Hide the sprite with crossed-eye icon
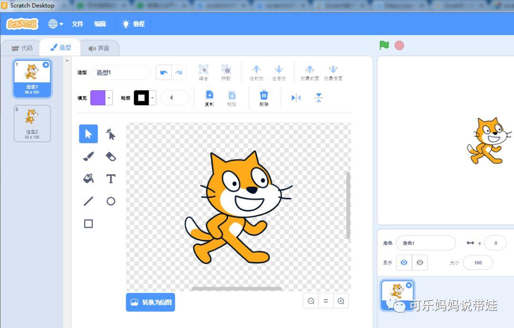This screenshot has height=328, width=514. (420, 262)
